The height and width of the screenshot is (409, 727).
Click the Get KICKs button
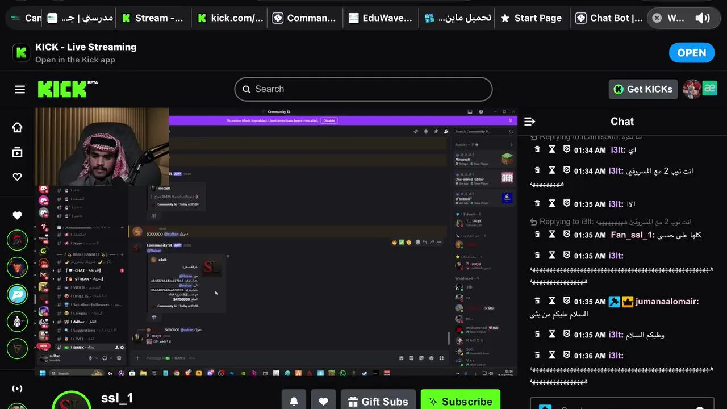[x=643, y=89]
